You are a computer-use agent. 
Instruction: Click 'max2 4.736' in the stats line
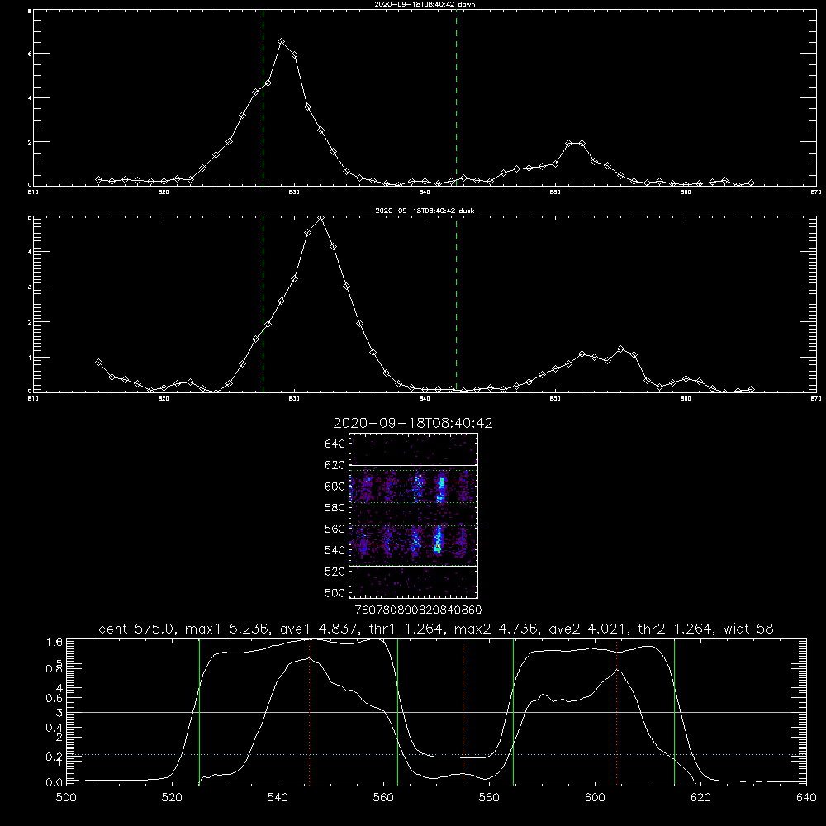496,629
